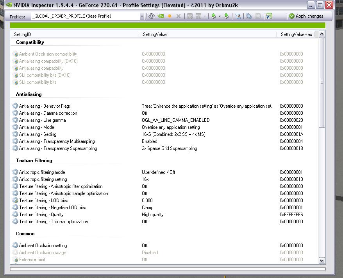Click the "0.000" LOD bias value

pyautogui.click(x=147, y=200)
